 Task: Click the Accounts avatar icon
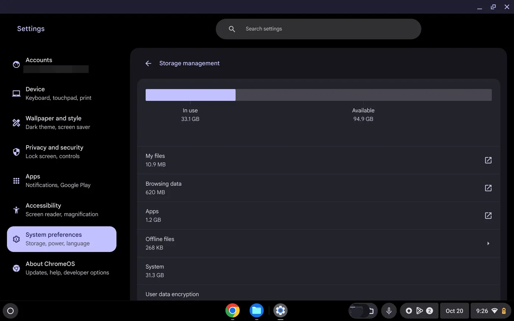16,65
